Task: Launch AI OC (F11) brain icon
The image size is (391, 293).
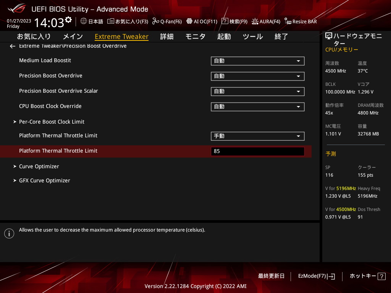Action: [x=189, y=21]
